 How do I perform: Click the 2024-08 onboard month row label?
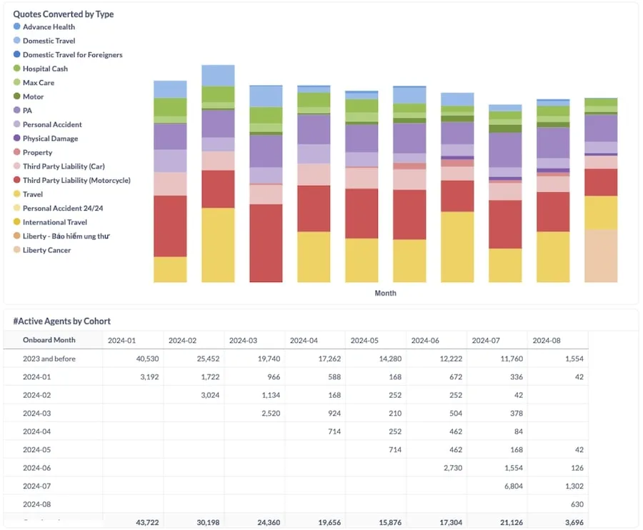tap(37, 504)
